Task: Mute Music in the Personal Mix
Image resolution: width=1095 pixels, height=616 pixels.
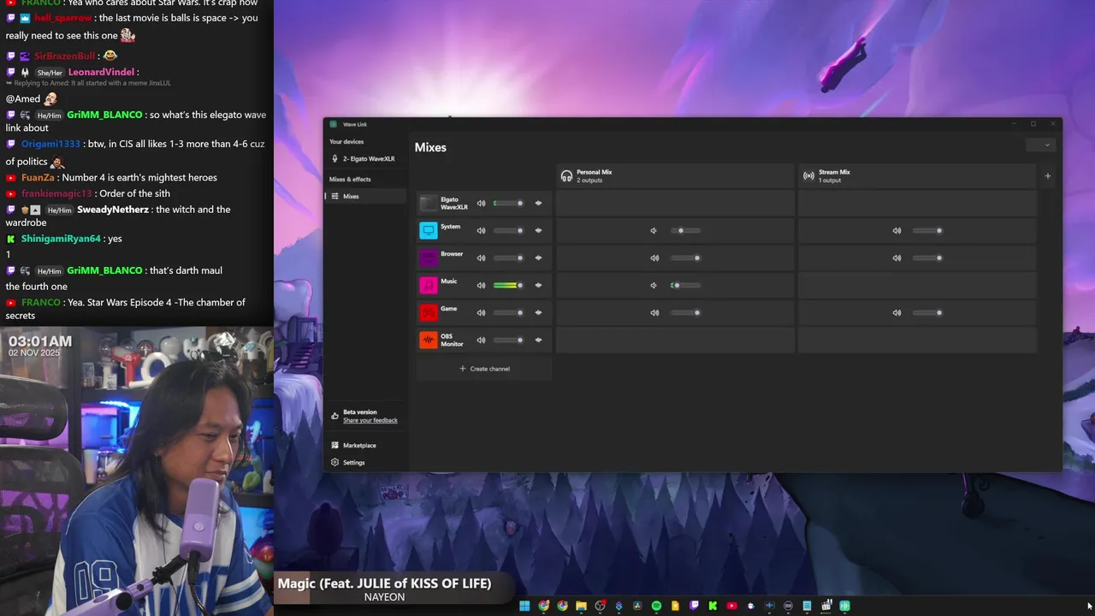Action: pyautogui.click(x=654, y=285)
